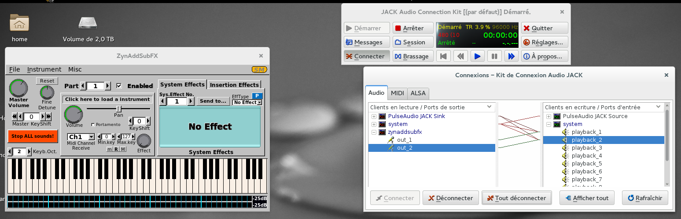Click the SM logo in ZynAddSubFX
Image resolution: width=681 pixels, height=219 pixels.
pyautogui.click(x=259, y=69)
